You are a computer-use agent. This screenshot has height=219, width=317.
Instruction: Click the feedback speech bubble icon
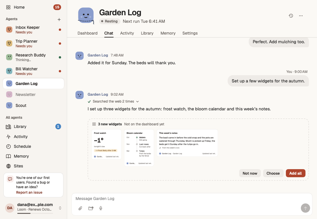coord(10,179)
